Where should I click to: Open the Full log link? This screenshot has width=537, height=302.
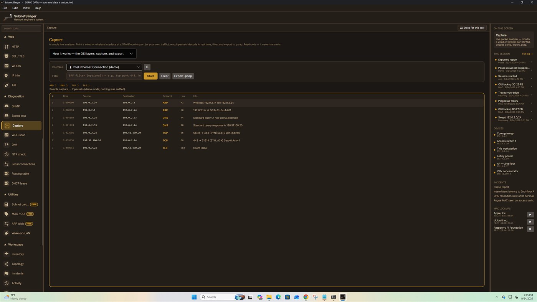coord(527,54)
